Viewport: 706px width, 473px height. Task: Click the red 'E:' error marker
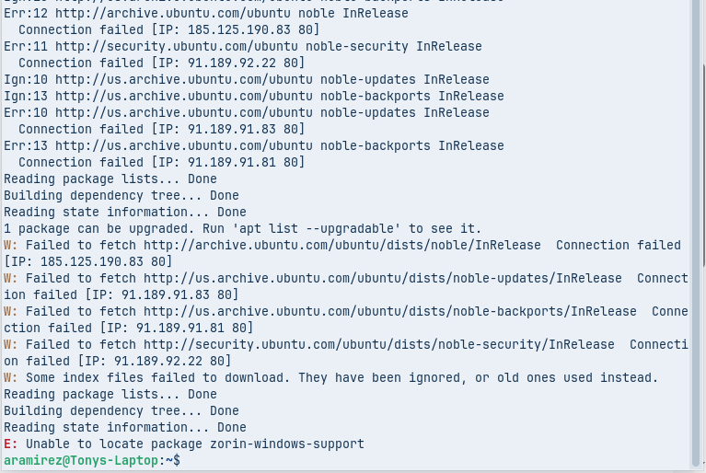[11, 444]
